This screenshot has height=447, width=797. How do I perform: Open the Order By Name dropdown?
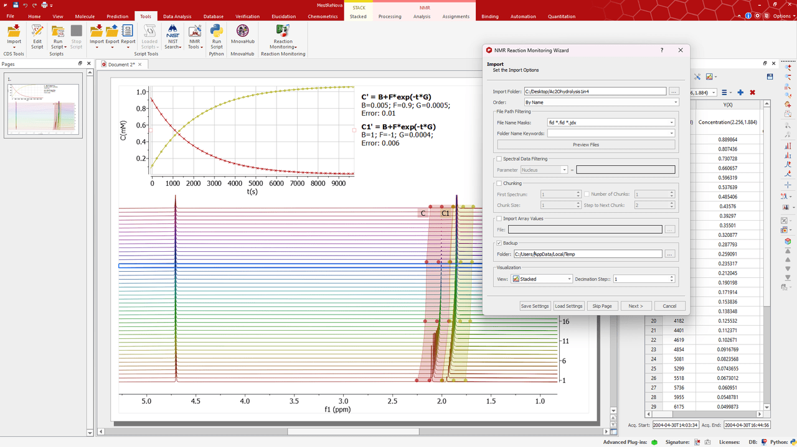[x=601, y=102]
